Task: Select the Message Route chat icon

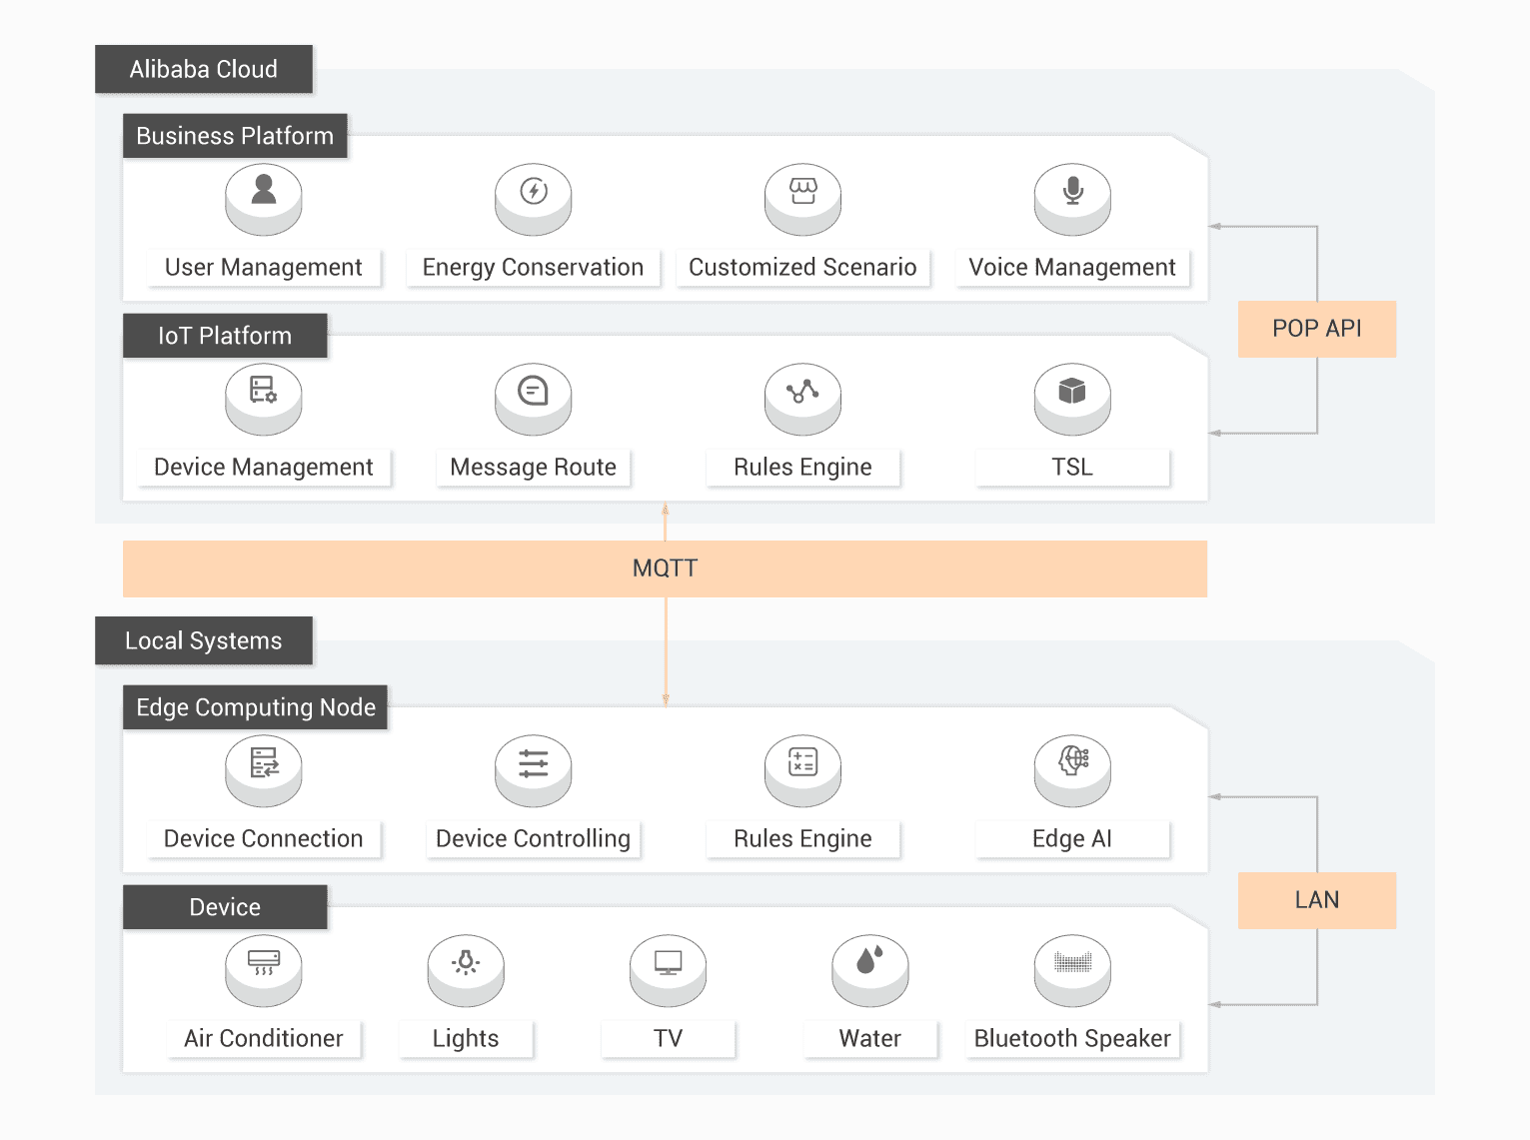Action: coord(534,392)
